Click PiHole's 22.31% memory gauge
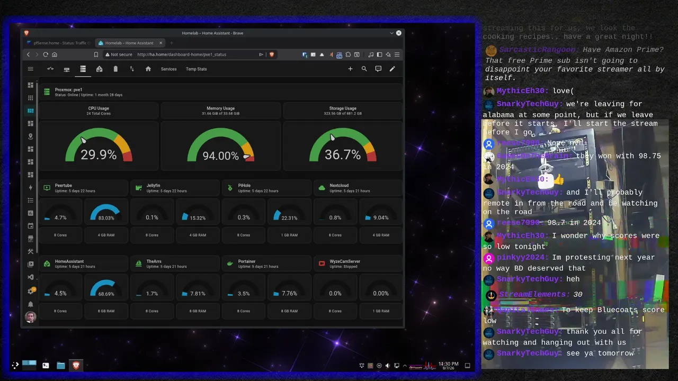 289,212
